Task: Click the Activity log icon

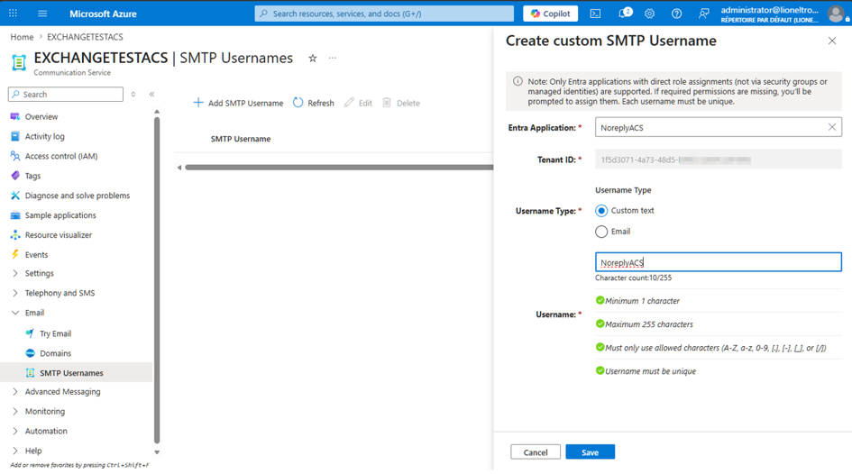Action: click(15, 136)
